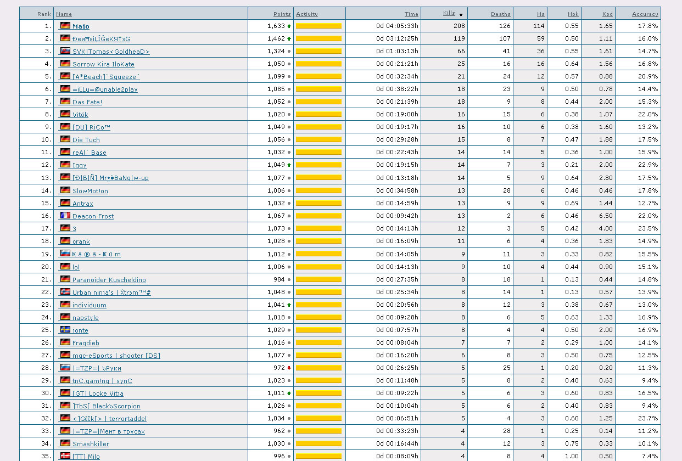Open the player profile for Majo
Screen dimensions: 682x461
coord(81,26)
